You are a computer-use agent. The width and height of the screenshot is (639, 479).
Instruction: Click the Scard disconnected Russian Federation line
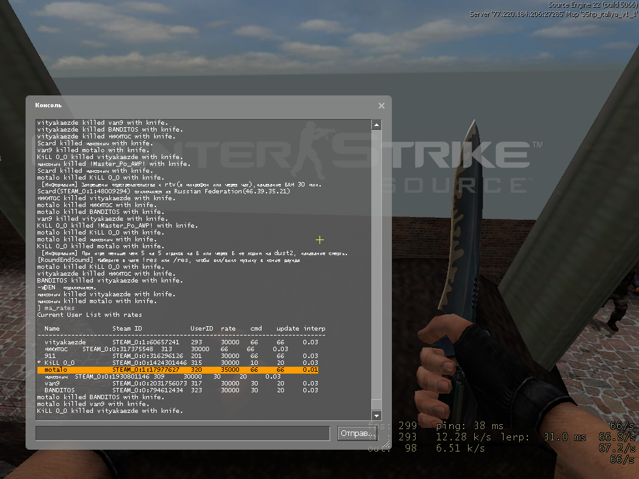coord(163,191)
